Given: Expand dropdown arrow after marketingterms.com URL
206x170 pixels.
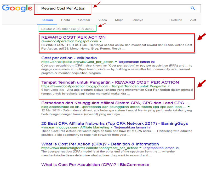Looking at the screenshot, I should click(140, 148).
